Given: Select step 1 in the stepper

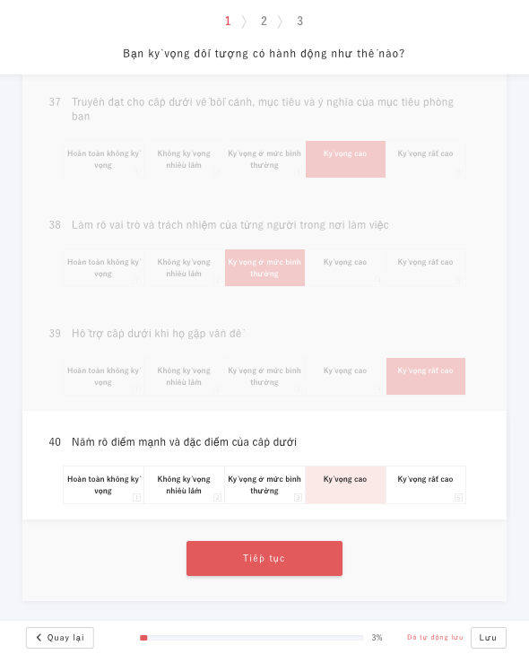Looking at the screenshot, I should 228,21.
